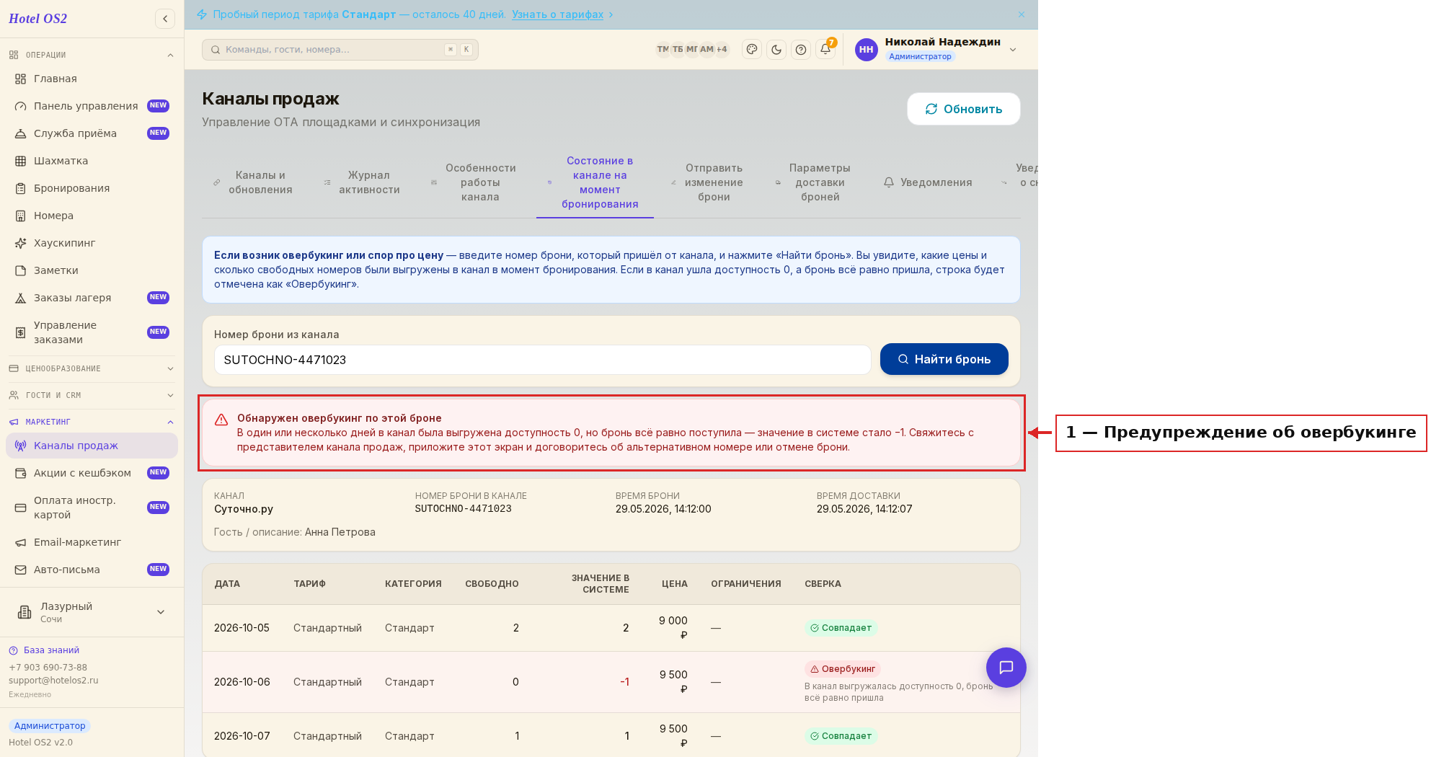This screenshot has width=1444, height=757.
Task: Click support@hotelos2.ru email address
Action: pyautogui.click(x=53, y=681)
